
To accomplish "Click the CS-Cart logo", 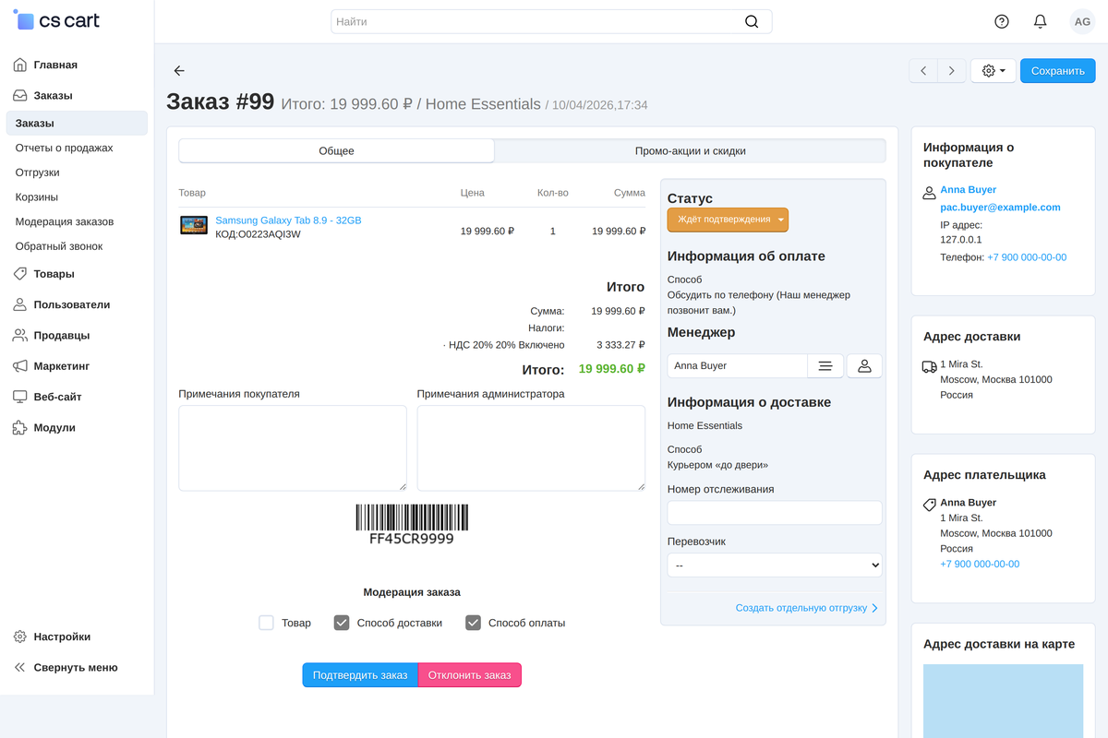I will coord(57,20).
